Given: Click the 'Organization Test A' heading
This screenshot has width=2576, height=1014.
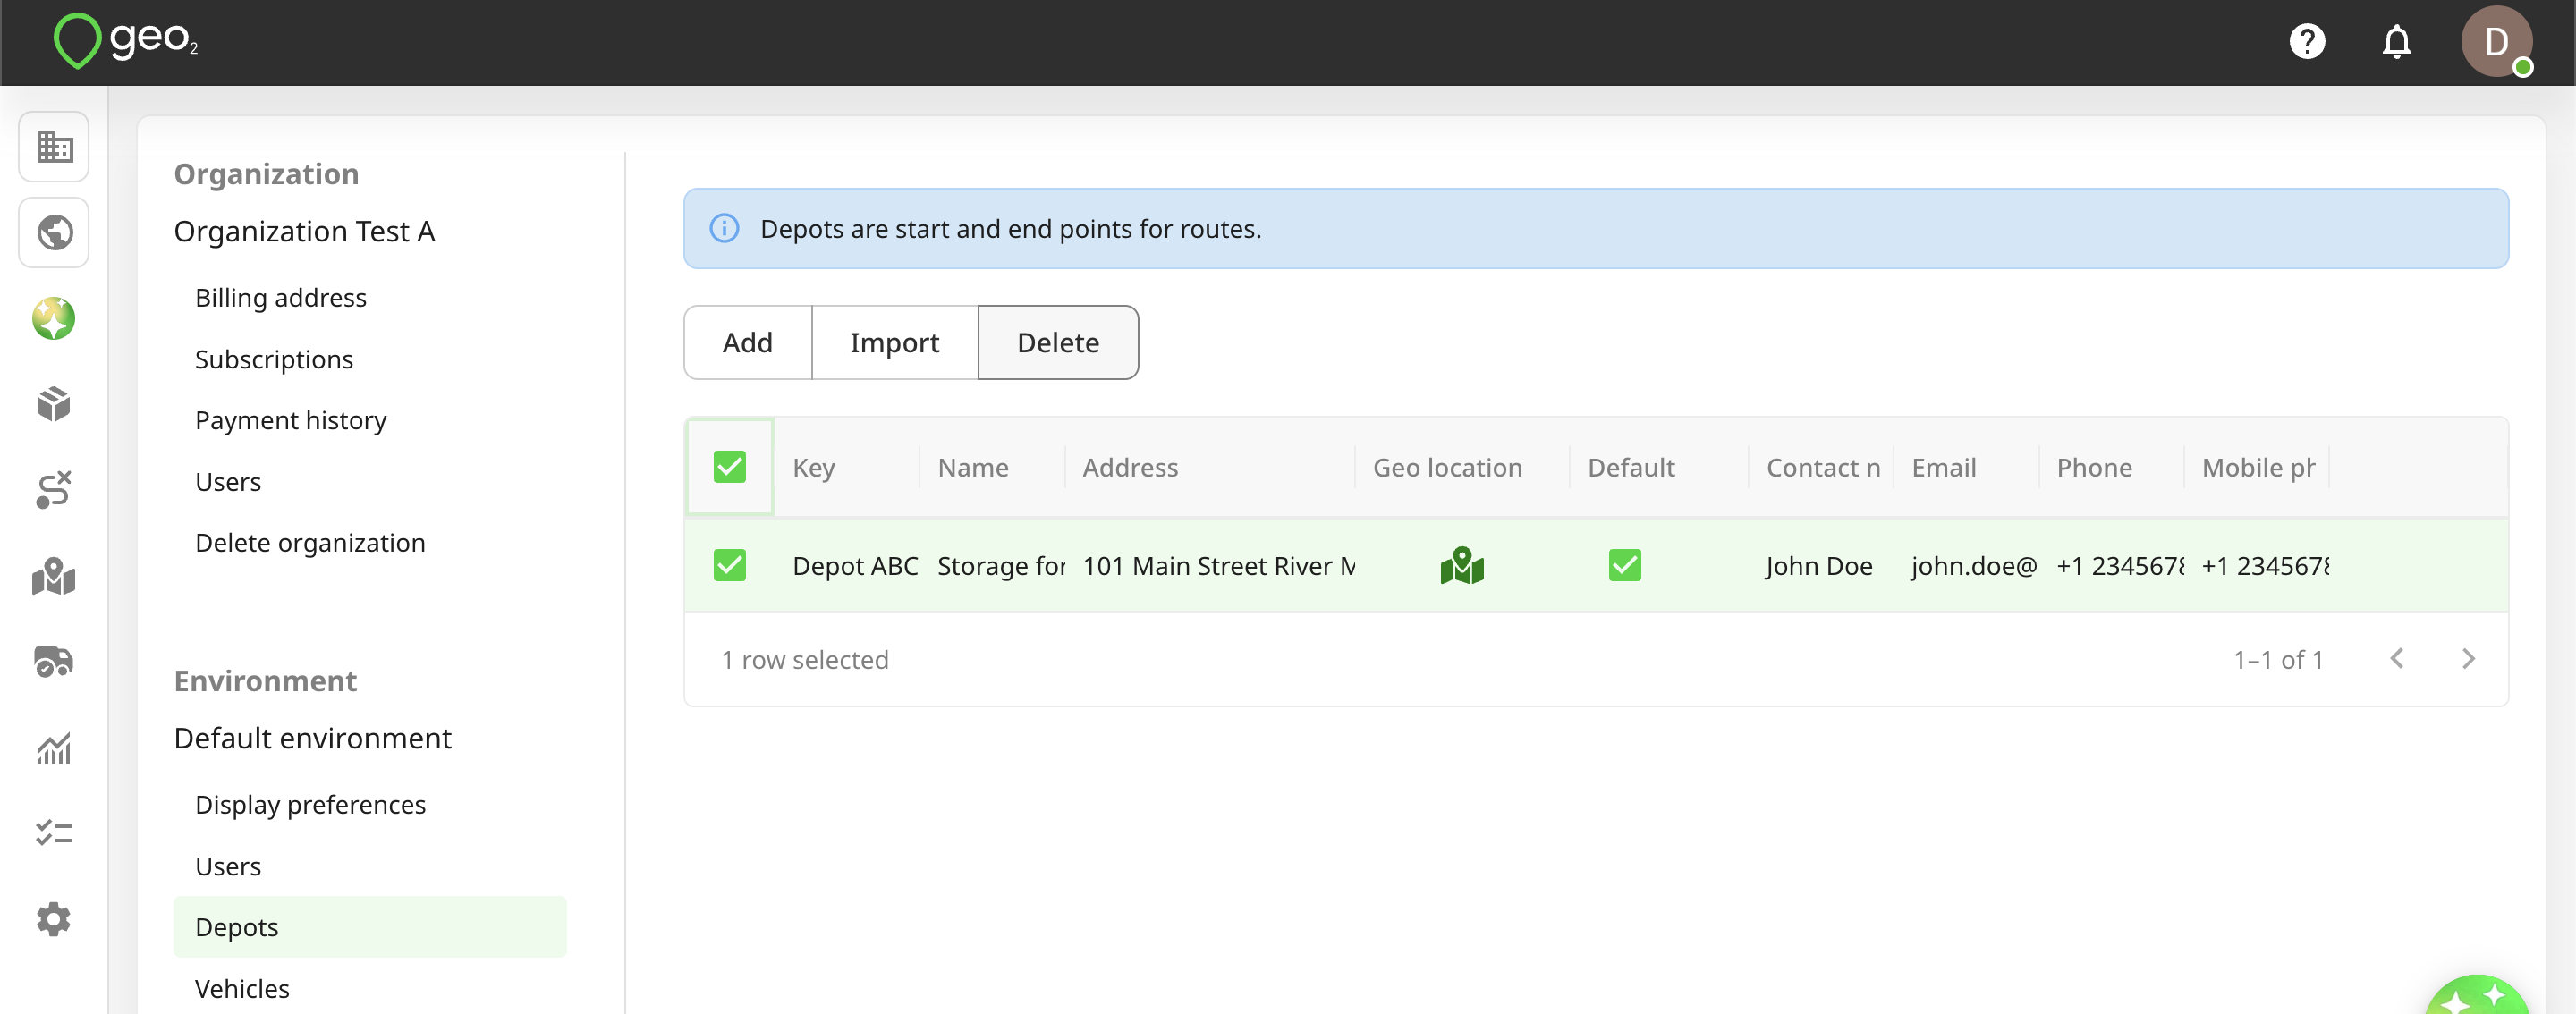Looking at the screenshot, I should click(305, 232).
